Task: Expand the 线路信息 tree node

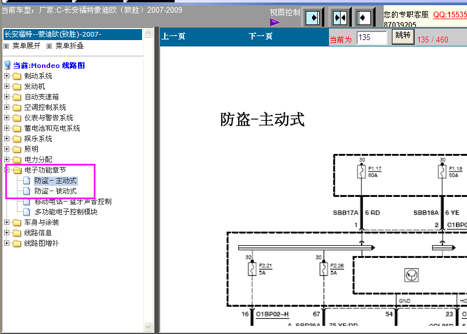Action: click(6, 232)
